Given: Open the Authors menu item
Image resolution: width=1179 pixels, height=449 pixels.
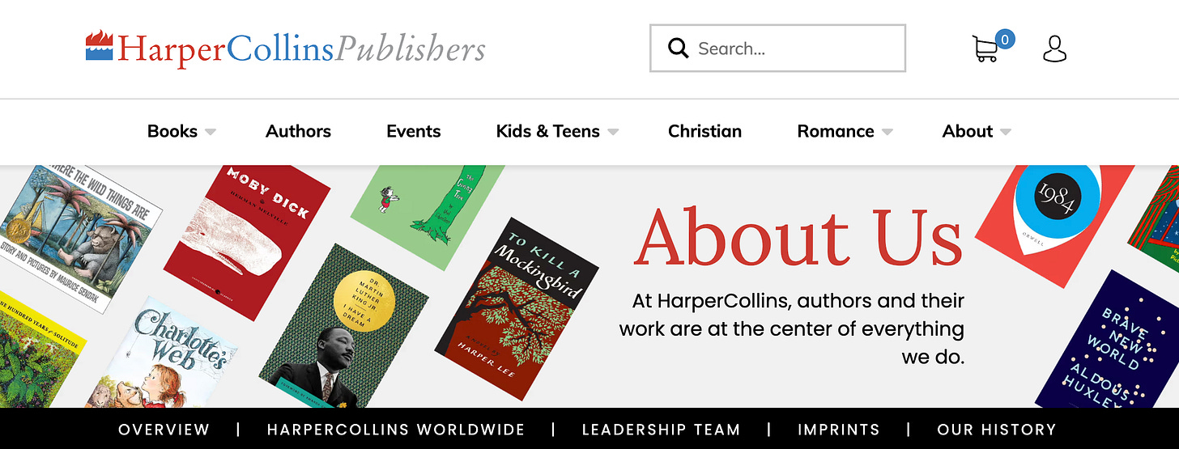Looking at the screenshot, I should 298,131.
